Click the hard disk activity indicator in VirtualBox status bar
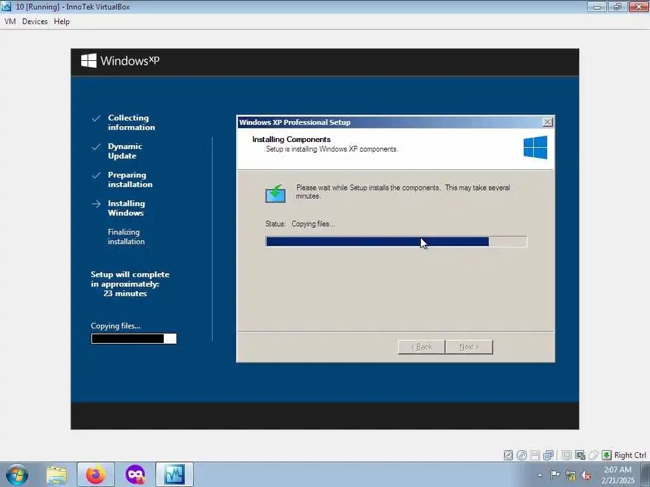Screen dimensions: 650x487 [x=508, y=455]
